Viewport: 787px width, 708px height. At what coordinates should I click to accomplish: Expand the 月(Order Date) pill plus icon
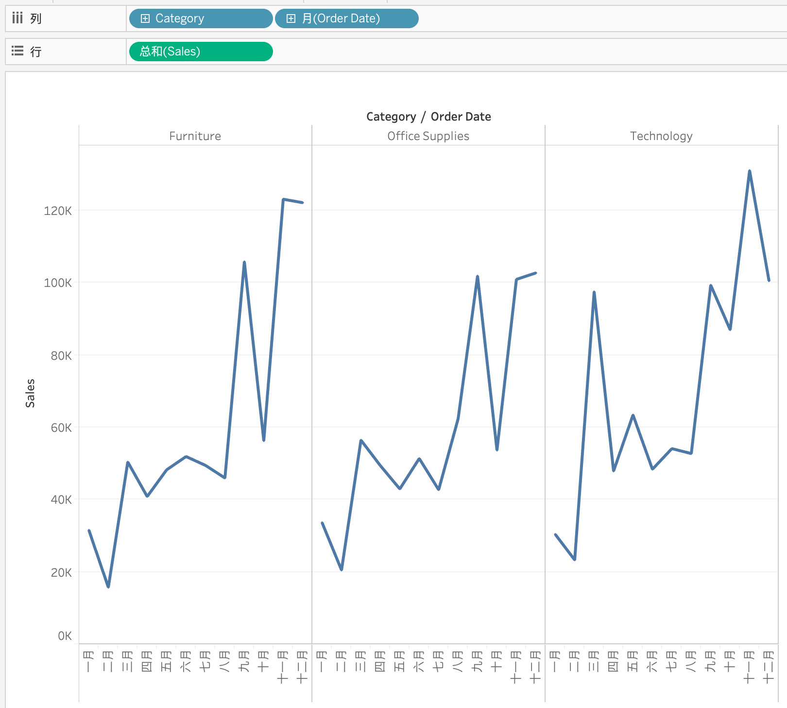[291, 18]
